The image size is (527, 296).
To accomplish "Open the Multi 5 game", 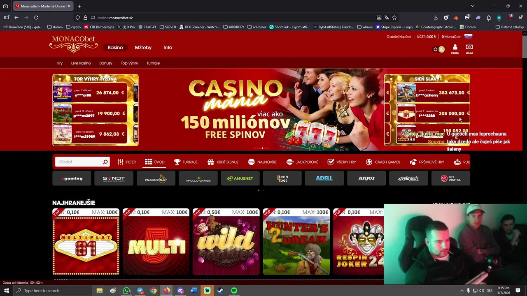I will pyautogui.click(x=156, y=242).
